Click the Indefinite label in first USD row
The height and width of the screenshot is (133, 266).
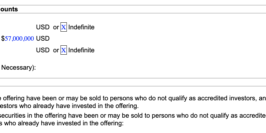pyautogui.click(x=81, y=27)
